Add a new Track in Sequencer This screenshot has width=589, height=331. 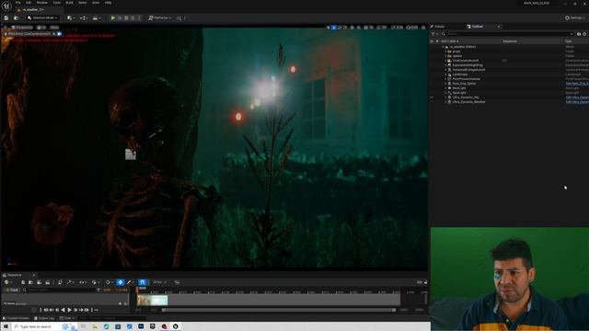pyautogui.click(x=12, y=290)
